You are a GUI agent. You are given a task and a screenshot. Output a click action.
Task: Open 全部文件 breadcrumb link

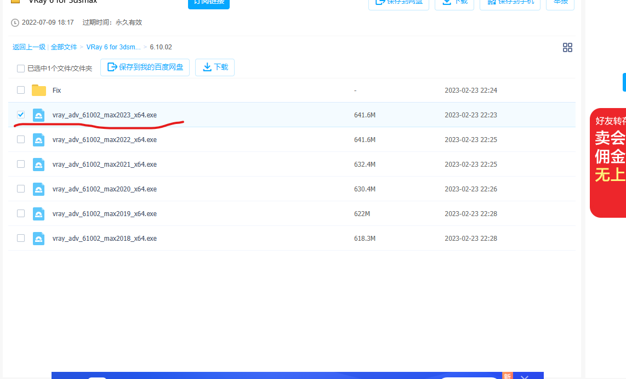click(x=64, y=47)
